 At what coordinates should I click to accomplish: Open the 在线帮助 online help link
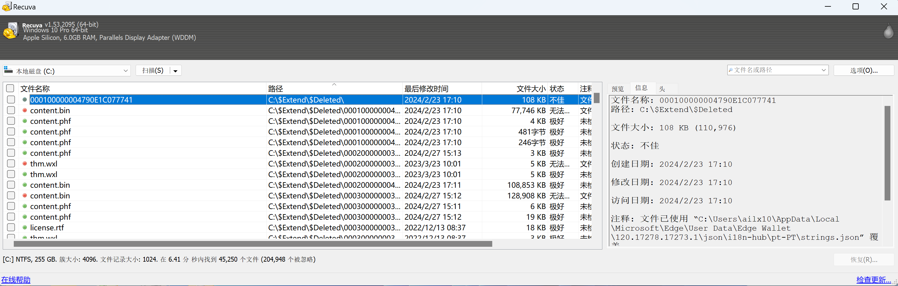[x=16, y=280]
